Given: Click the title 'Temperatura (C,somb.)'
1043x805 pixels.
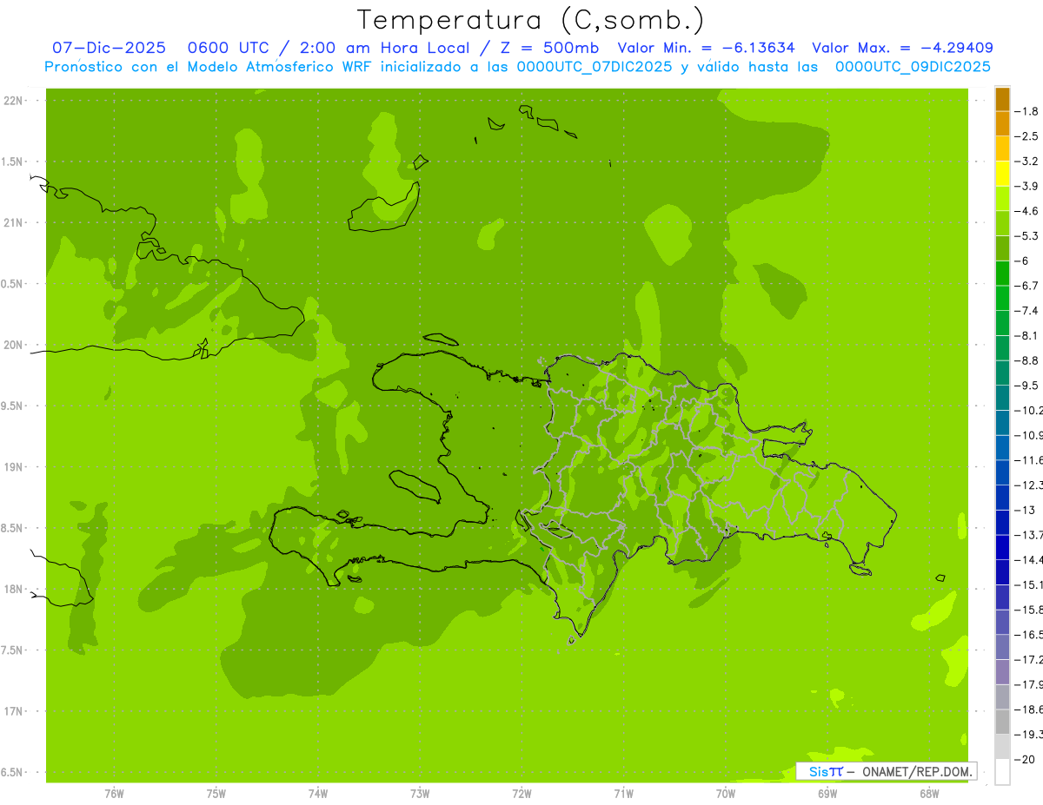Looking at the screenshot, I should (530, 20).
